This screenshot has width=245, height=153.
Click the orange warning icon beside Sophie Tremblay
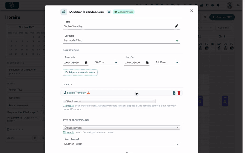pos(89,93)
